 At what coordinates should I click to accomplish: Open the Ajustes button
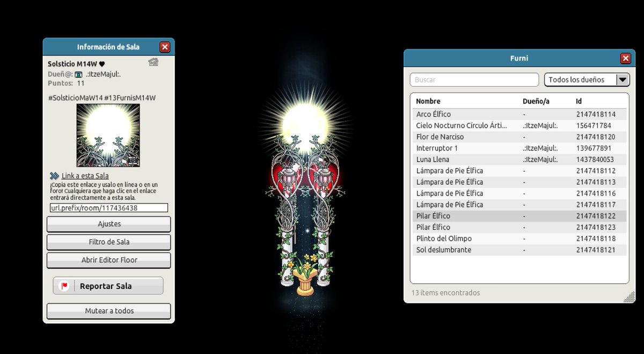(x=109, y=224)
